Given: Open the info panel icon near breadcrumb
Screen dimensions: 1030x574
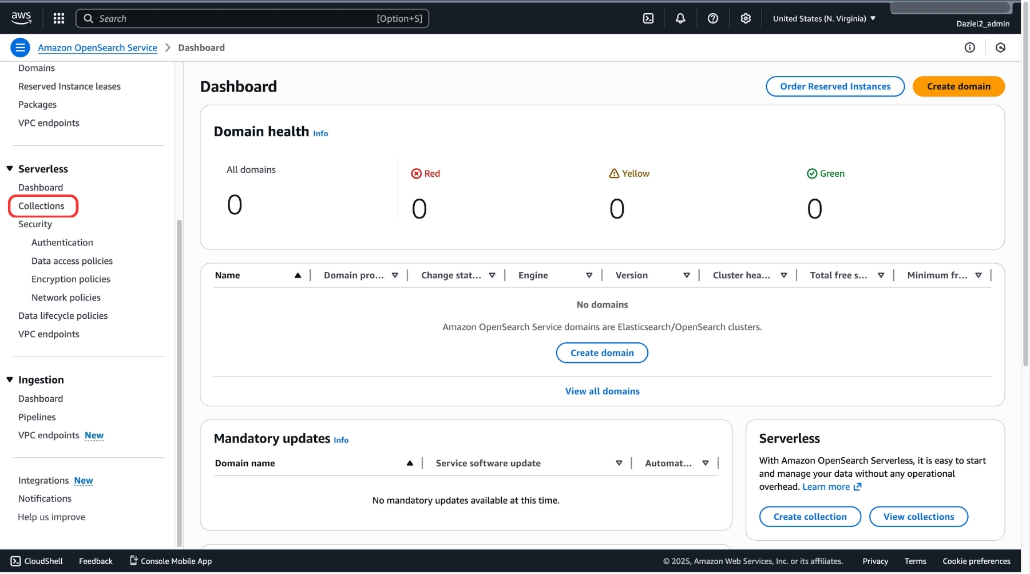Looking at the screenshot, I should (969, 47).
